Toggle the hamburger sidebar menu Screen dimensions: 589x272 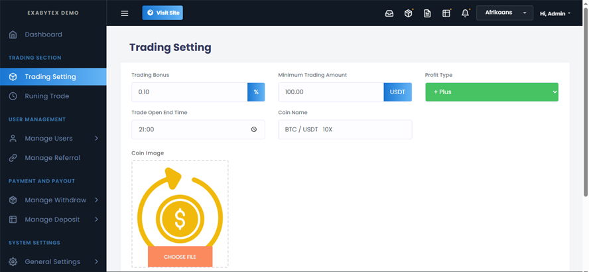(124, 13)
